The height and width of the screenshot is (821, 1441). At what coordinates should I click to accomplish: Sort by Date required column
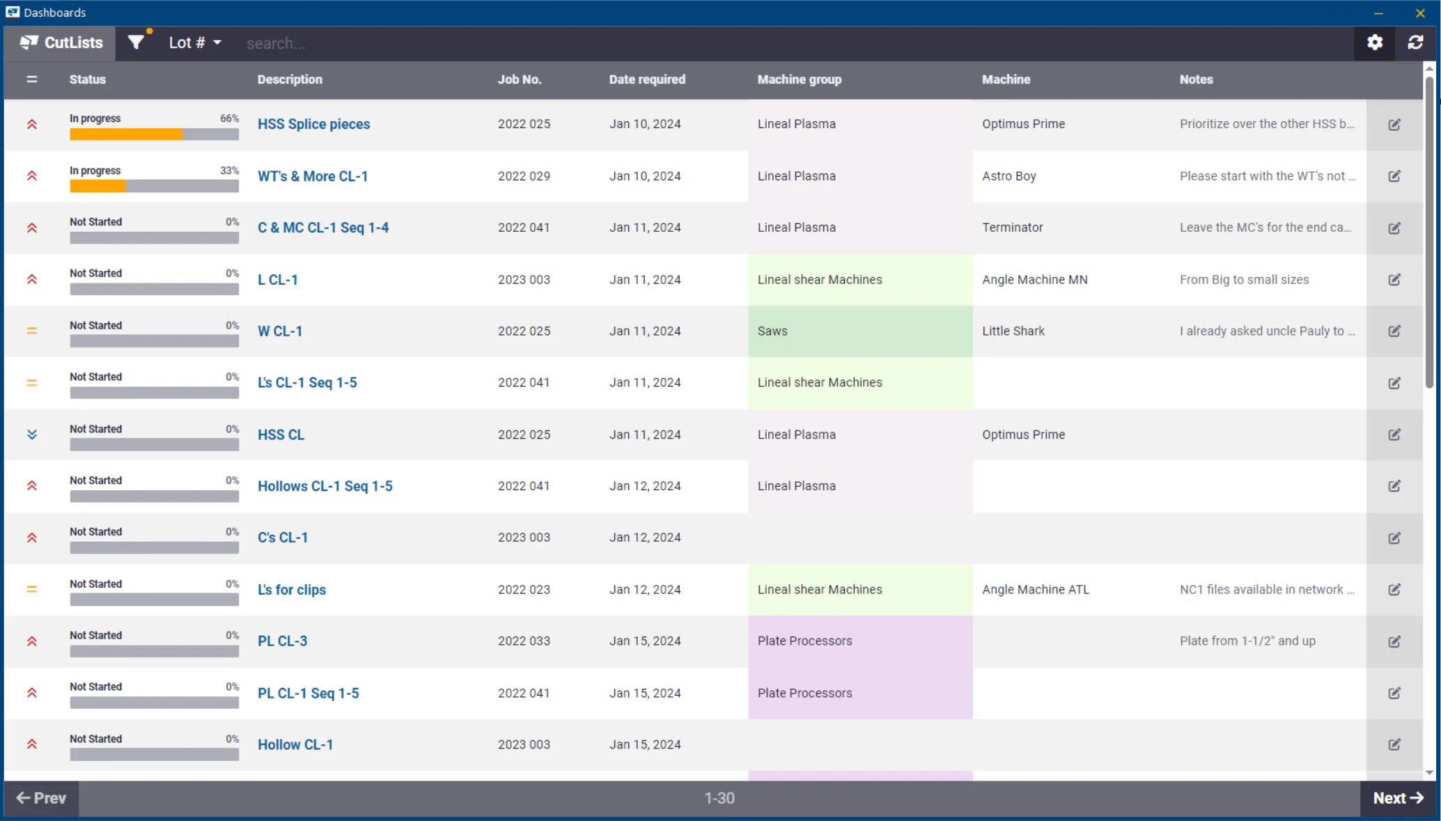(647, 79)
